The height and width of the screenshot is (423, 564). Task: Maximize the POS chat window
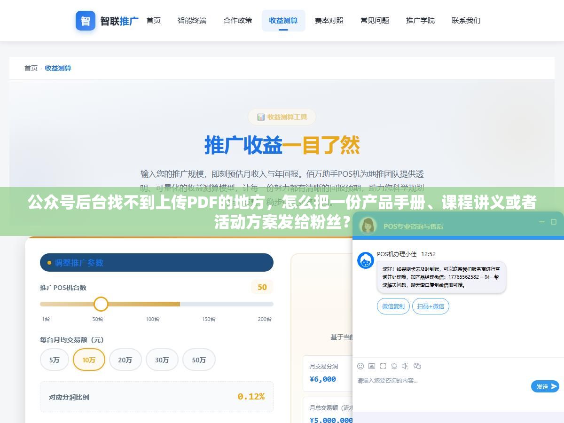pos(554,222)
